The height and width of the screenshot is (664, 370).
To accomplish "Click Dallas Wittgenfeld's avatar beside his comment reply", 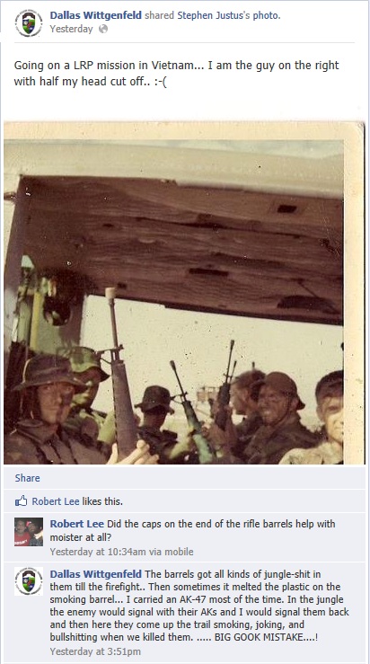I will [29, 581].
